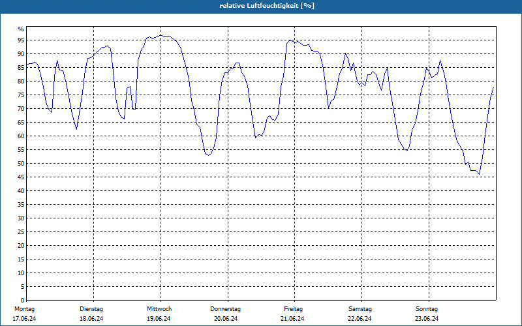
Task: Click the 'Dienstag' day label
Action: (91, 309)
